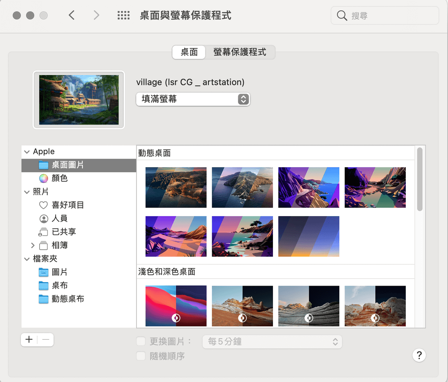
Task: Click the 搜尋 search field
Action: [385, 16]
